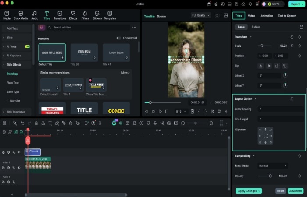Click the Add Text button
Image resolution: width=307 pixels, height=197 pixels.
pyautogui.click(x=17, y=28)
